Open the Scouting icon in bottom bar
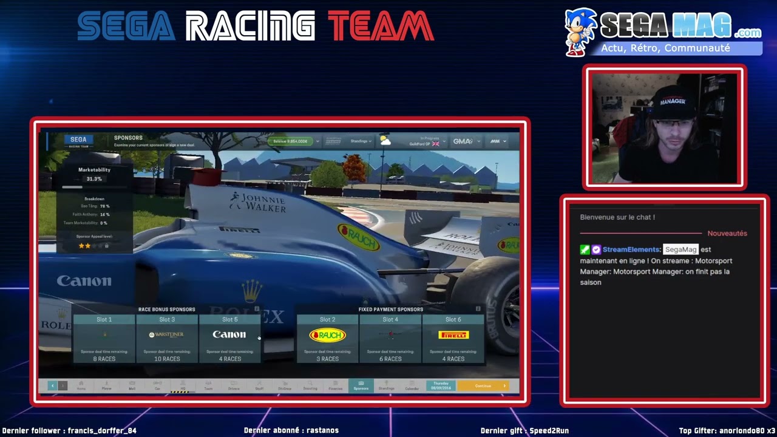The width and height of the screenshot is (777, 437). click(310, 386)
